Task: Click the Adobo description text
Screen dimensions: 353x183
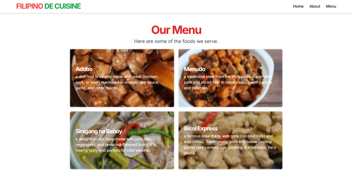Action: click(118, 82)
